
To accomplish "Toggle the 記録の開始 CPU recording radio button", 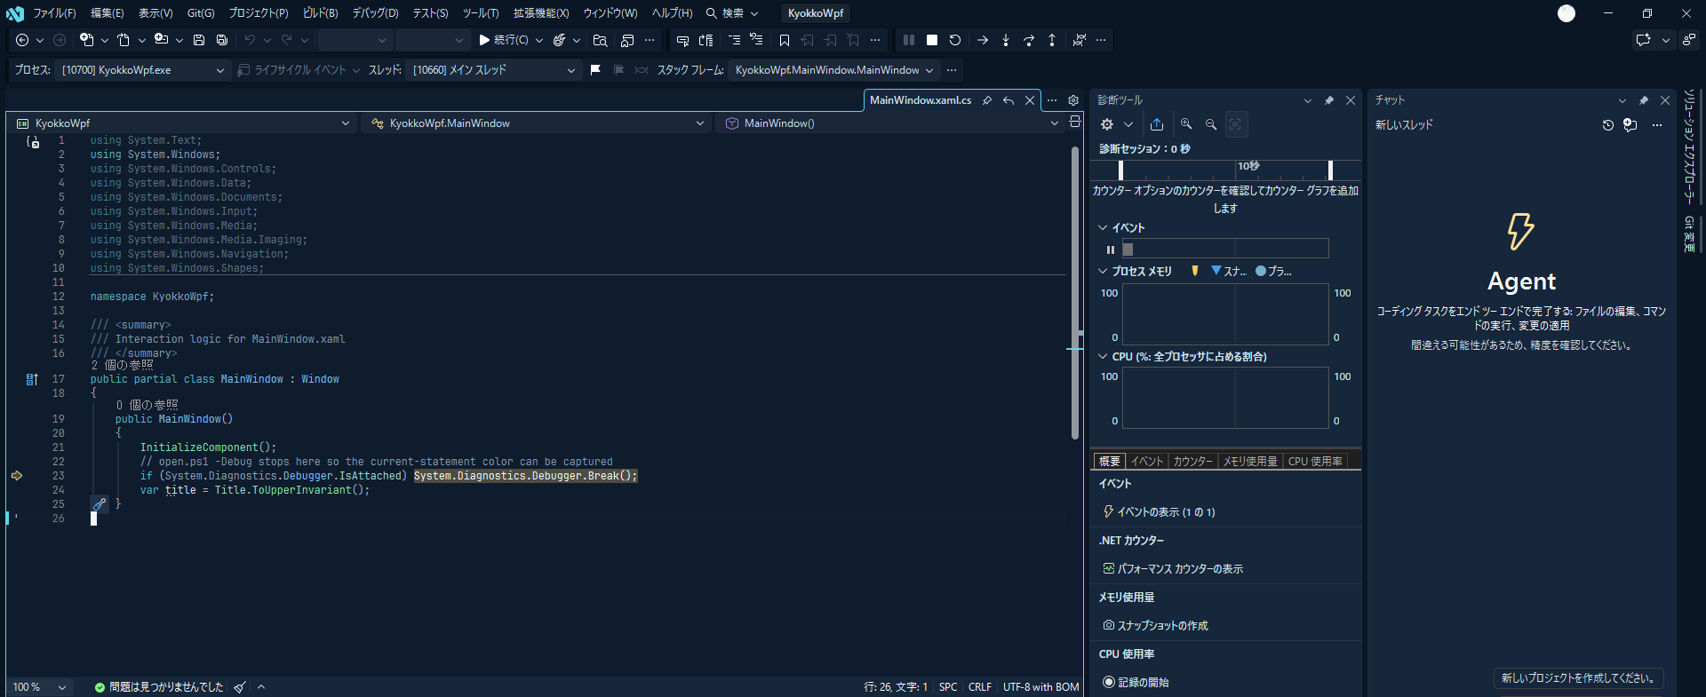I will click(1109, 682).
